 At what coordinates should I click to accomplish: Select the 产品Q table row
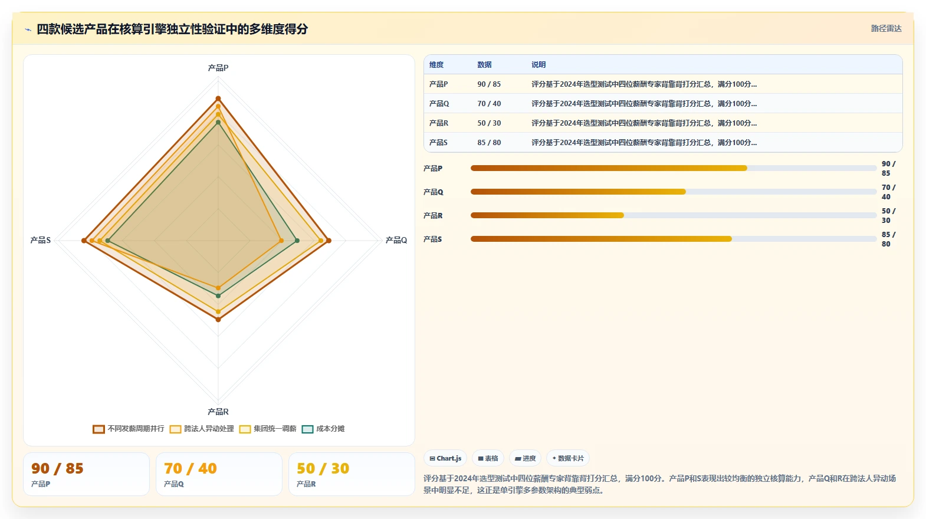coord(663,103)
